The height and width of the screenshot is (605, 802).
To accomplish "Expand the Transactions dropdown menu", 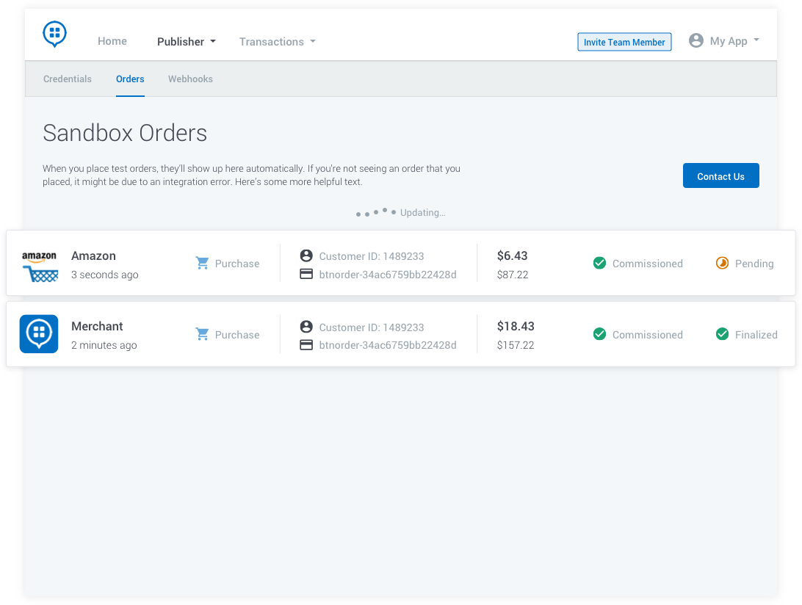I will coord(277,42).
